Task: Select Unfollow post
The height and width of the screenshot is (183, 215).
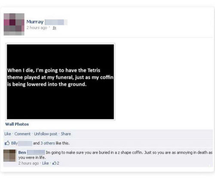Action: pyautogui.click(x=46, y=134)
